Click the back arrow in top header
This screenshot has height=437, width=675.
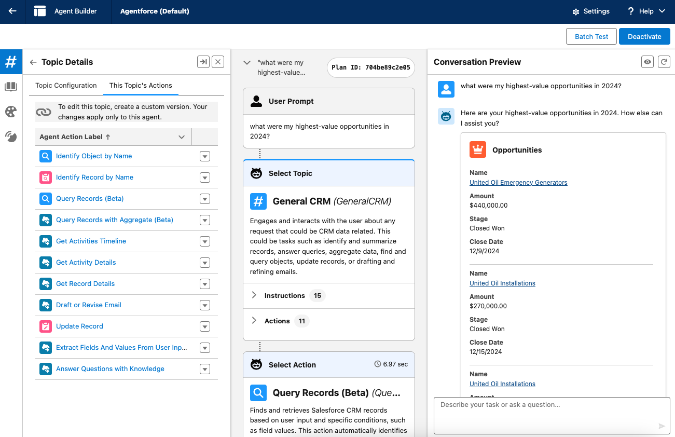coord(12,11)
